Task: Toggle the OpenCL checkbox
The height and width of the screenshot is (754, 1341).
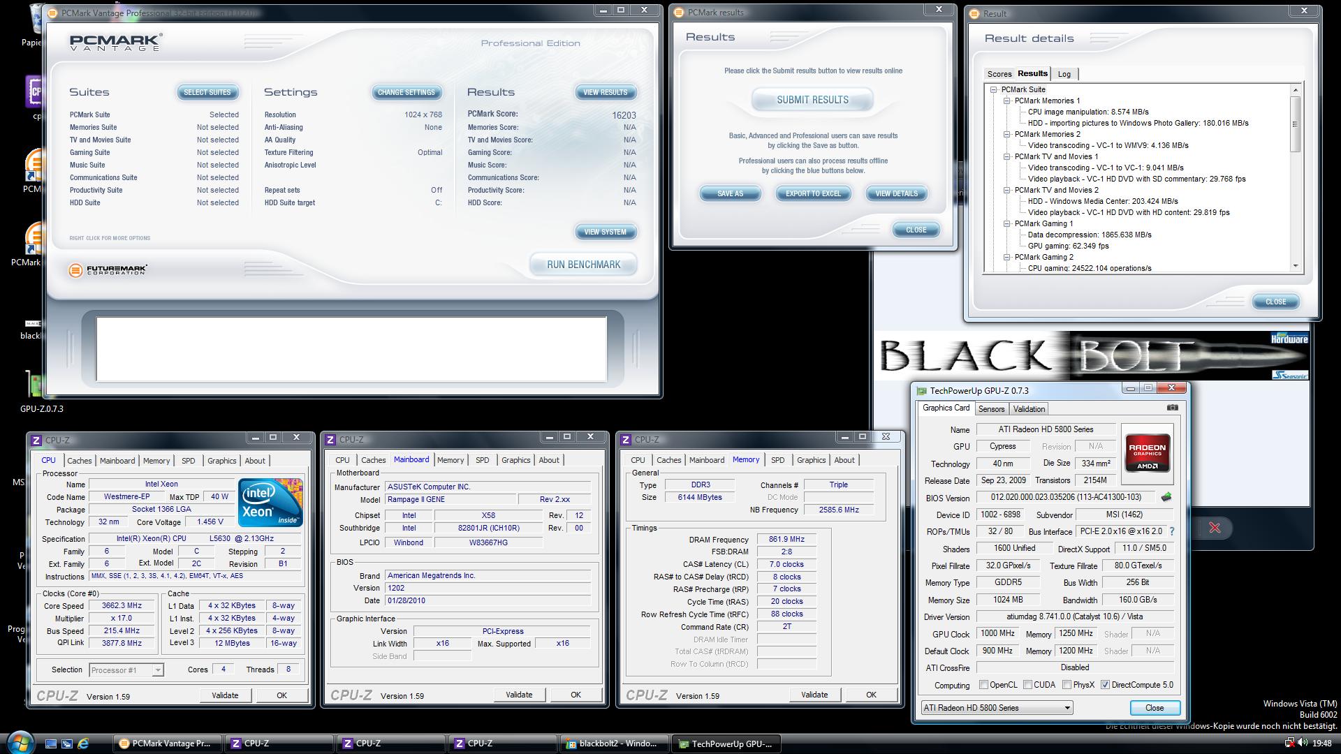Action: 983,685
